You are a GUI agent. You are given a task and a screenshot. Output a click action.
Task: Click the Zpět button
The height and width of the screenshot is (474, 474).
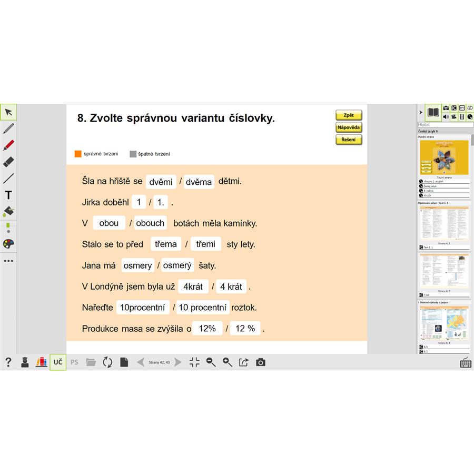[x=349, y=115]
